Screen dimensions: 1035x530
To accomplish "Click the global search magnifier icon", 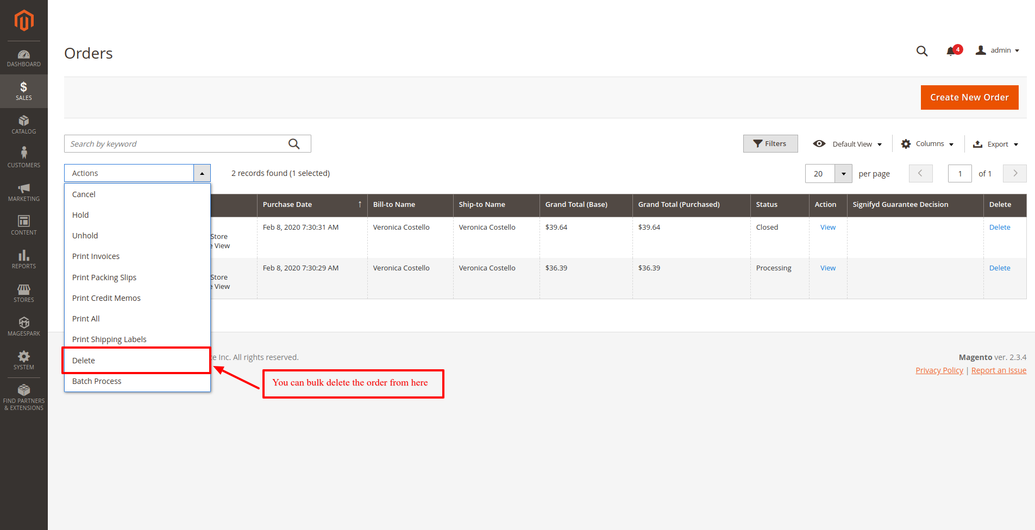I will [x=922, y=51].
